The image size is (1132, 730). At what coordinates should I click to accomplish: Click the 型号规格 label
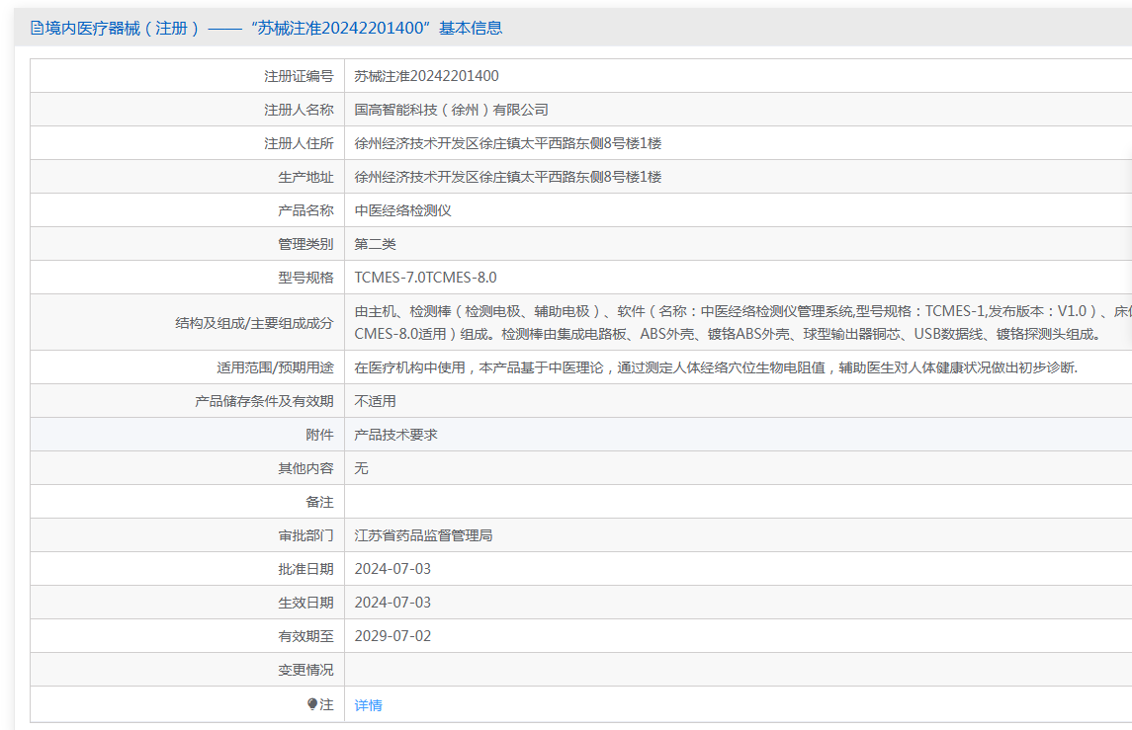306,277
